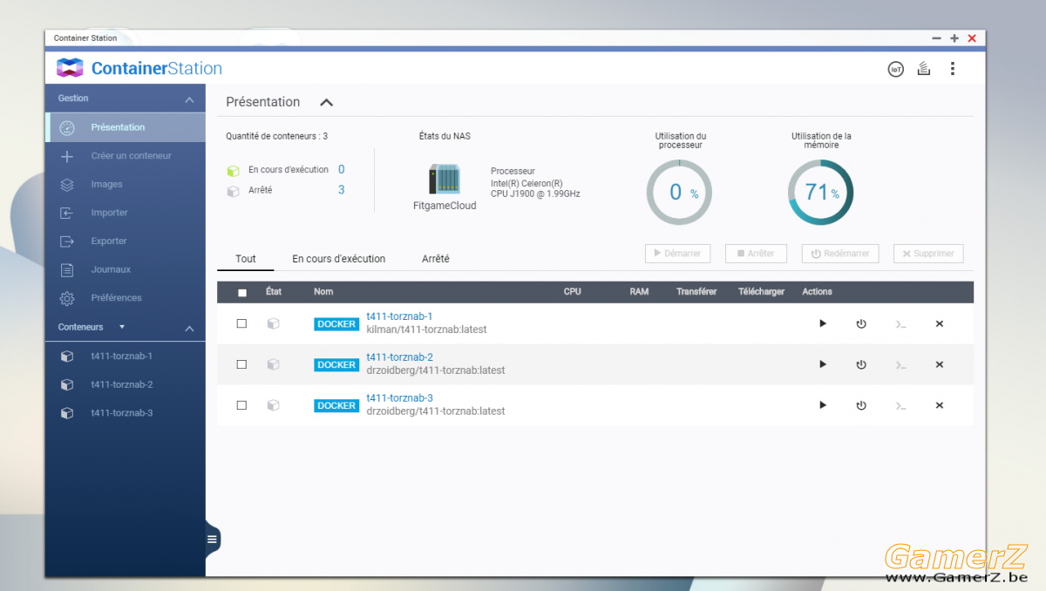Click the processor usage 0% gauge

click(679, 193)
